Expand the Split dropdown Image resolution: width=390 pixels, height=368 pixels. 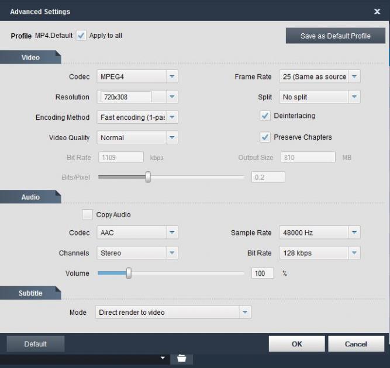(x=354, y=97)
